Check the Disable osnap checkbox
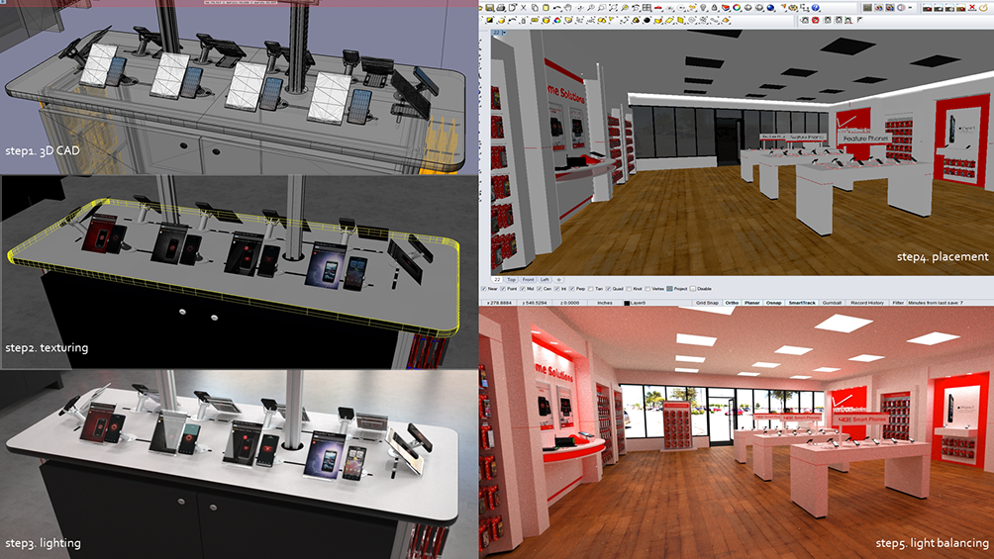Viewport: 994px width, 559px height. (x=693, y=289)
